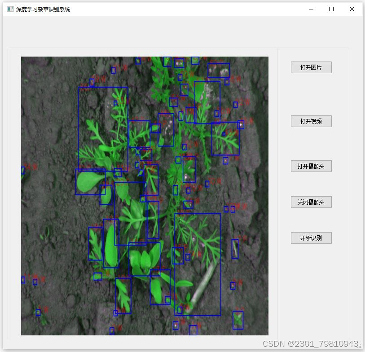Open a video with 打开视频
365x352 pixels.
click(x=311, y=121)
